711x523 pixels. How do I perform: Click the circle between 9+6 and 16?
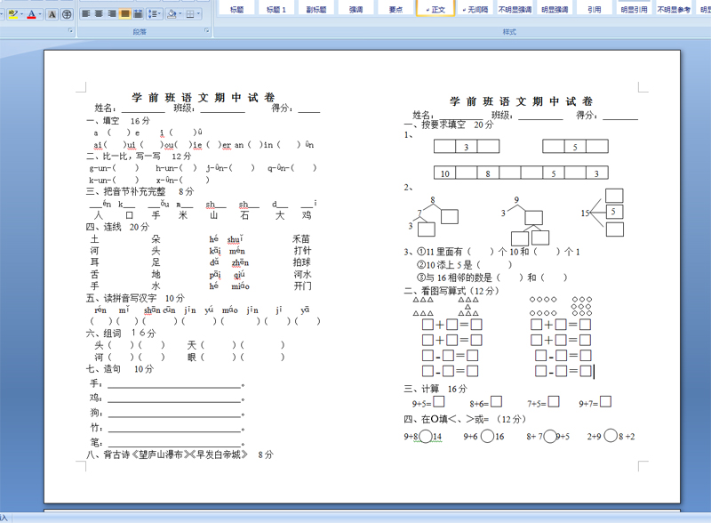pyautogui.click(x=487, y=437)
